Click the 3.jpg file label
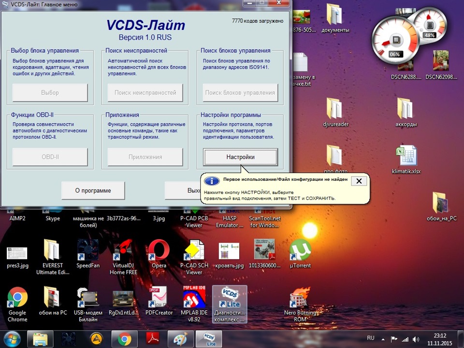 pyautogui.click(x=159, y=218)
